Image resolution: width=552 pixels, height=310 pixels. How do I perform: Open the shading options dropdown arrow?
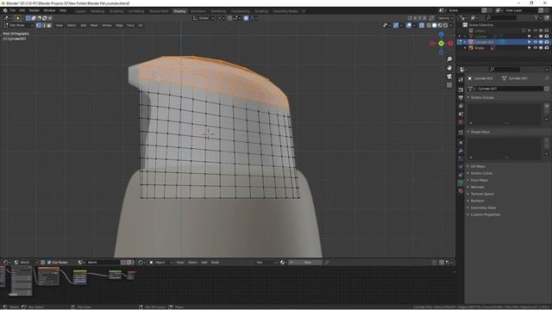tap(451, 25)
